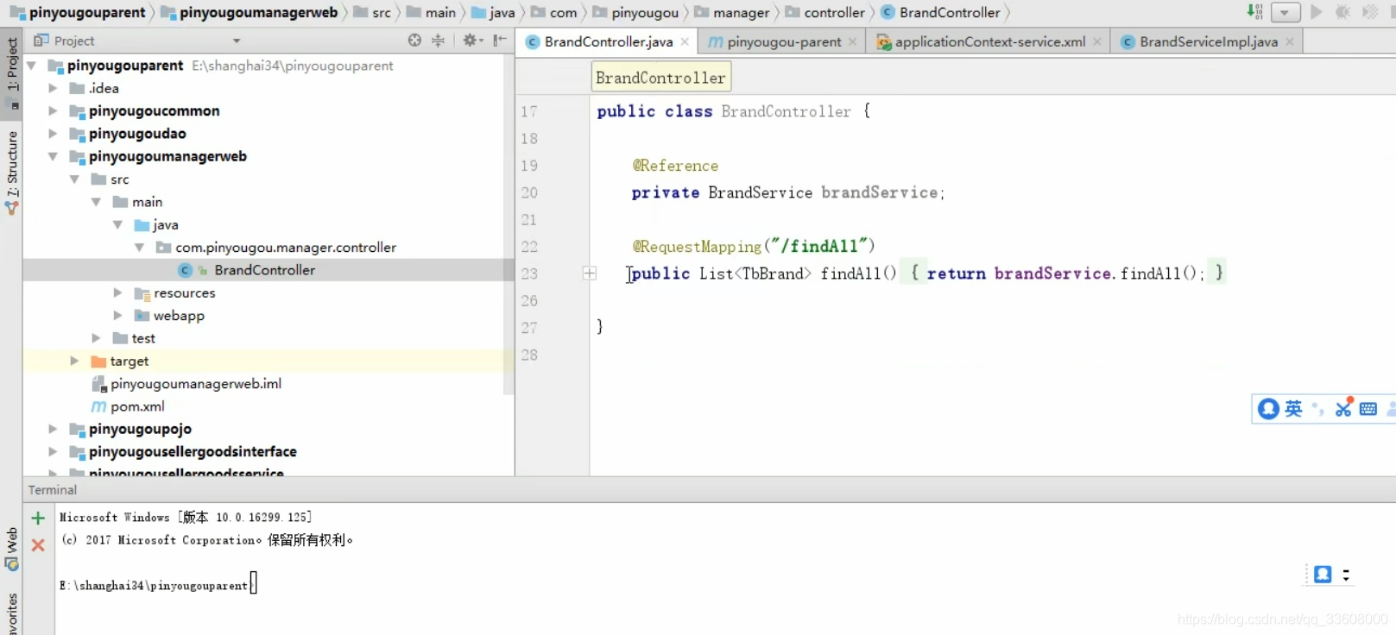
Task: Open the input method soft keyboard icon
Action: point(1368,409)
